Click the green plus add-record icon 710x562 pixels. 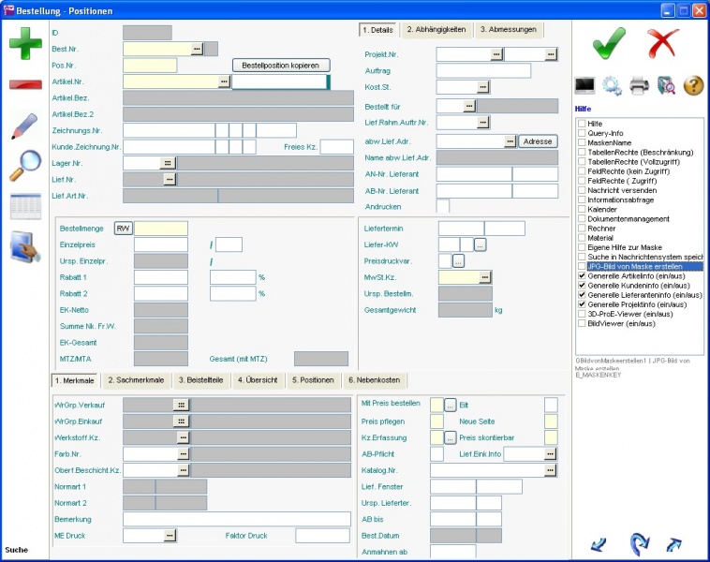[25, 44]
